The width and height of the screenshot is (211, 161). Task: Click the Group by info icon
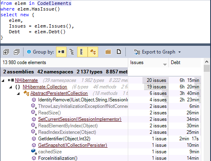(x=29, y=52)
